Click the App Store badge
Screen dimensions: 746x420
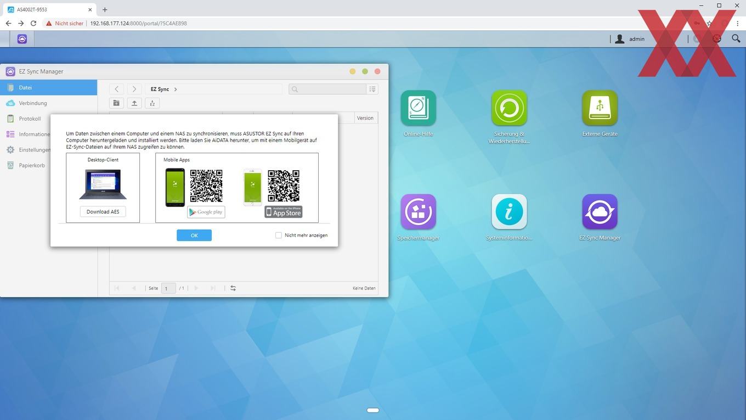[x=284, y=212]
